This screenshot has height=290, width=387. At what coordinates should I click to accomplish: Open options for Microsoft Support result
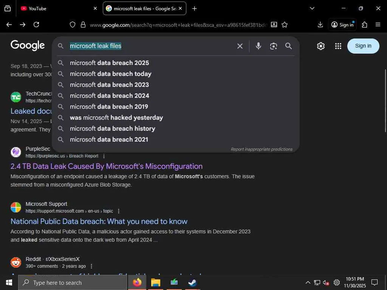(x=119, y=211)
